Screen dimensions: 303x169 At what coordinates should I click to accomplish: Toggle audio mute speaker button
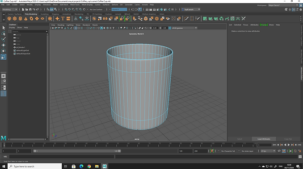pos(290,151)
